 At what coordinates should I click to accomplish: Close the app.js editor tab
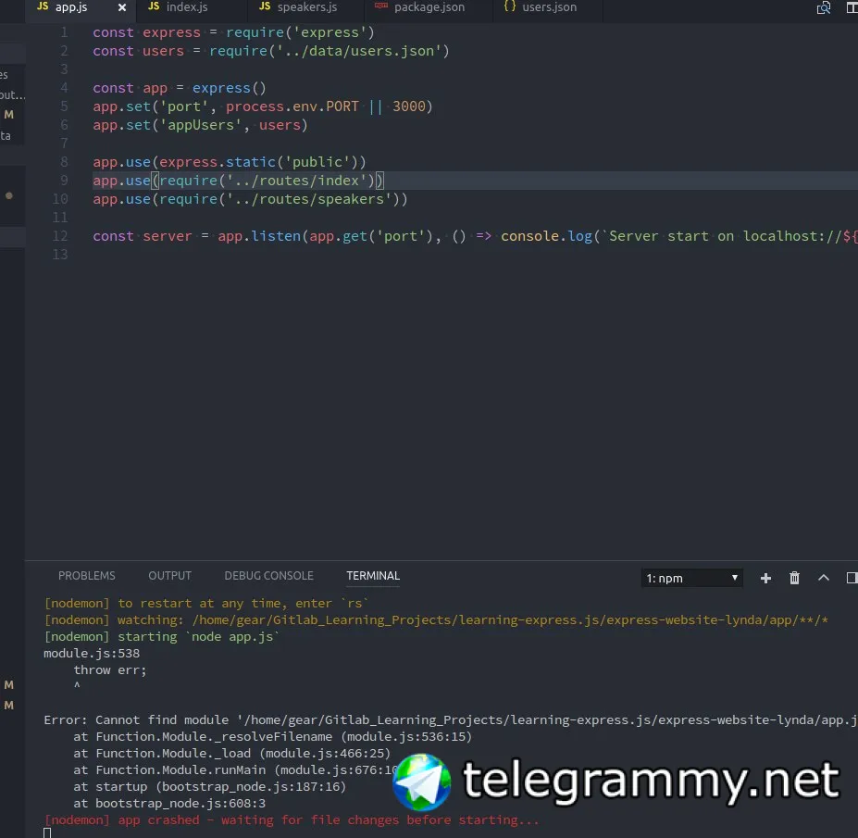[122, 7]
